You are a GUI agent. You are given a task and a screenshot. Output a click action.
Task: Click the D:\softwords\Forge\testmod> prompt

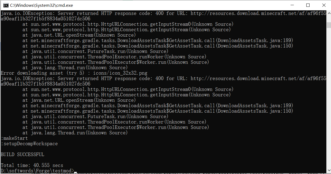[x=37, y=171]
